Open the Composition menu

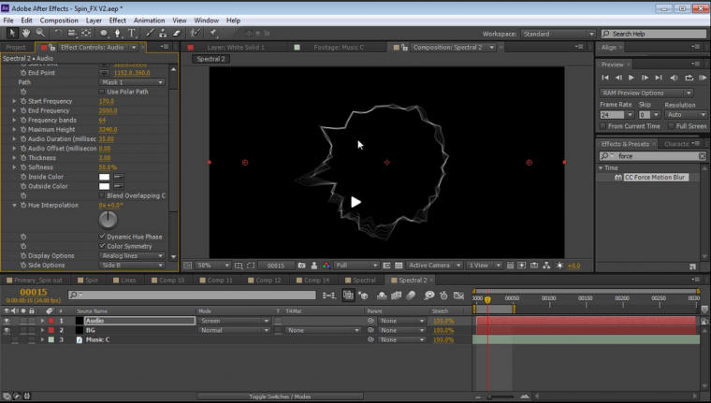59,20
